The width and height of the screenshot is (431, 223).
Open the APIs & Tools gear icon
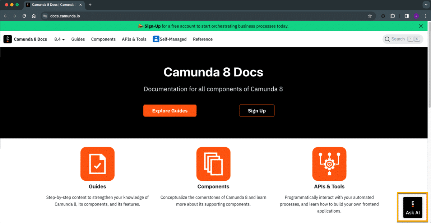[x=329, y=164]
